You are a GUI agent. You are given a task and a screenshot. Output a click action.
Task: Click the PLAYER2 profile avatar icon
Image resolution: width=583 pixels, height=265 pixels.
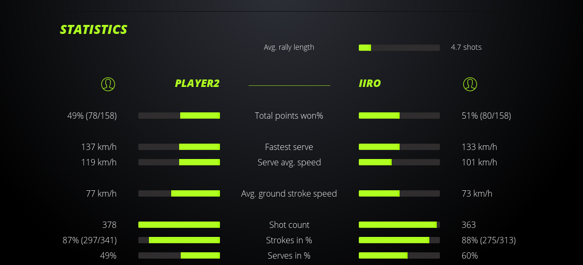[108, 84]
